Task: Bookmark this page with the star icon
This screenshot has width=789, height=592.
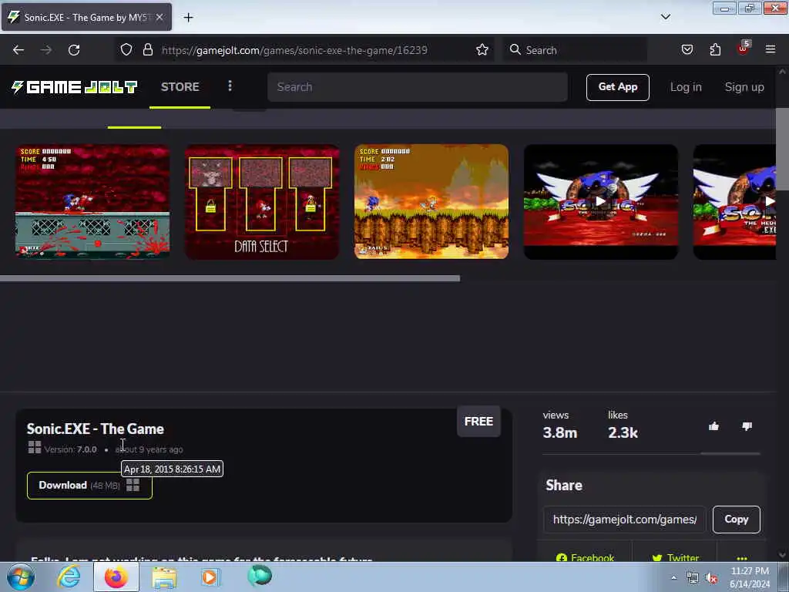Action: coord(482,50)
